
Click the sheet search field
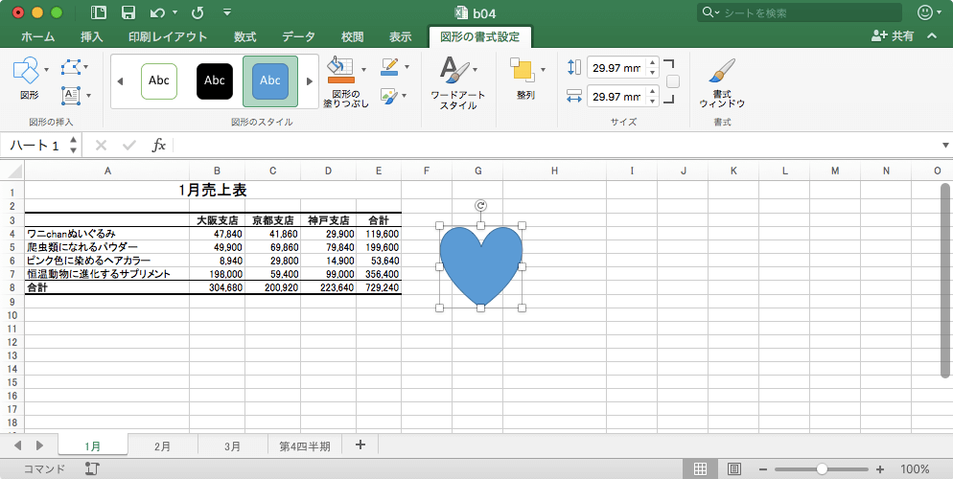[x=800, y=12]
